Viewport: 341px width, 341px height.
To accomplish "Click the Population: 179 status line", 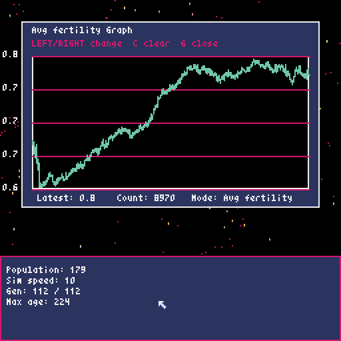I will point(46,270).
